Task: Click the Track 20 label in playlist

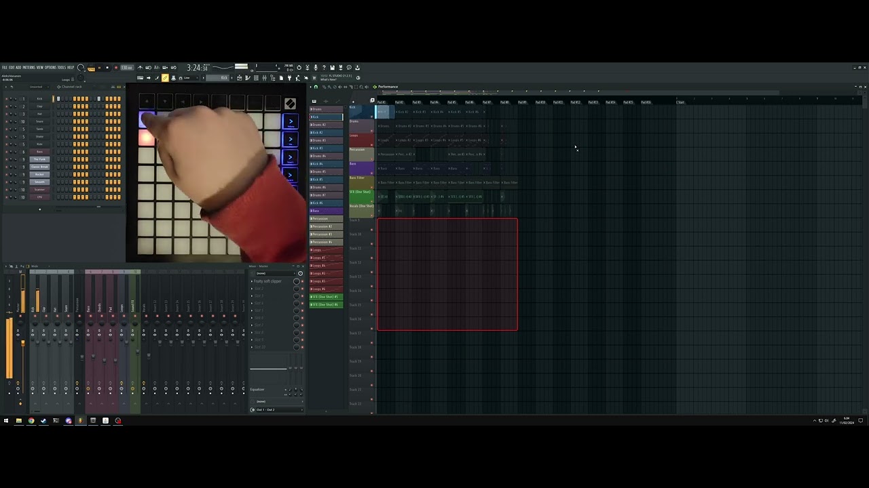Action: click(x=355, y=375)
